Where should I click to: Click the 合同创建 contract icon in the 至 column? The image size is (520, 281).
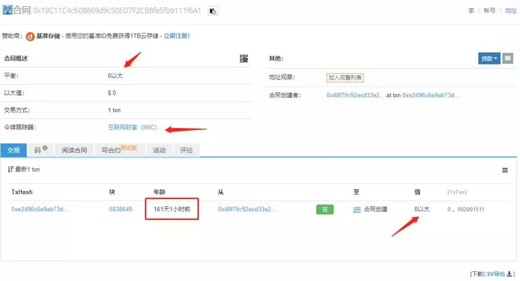[x=356, y=209]
